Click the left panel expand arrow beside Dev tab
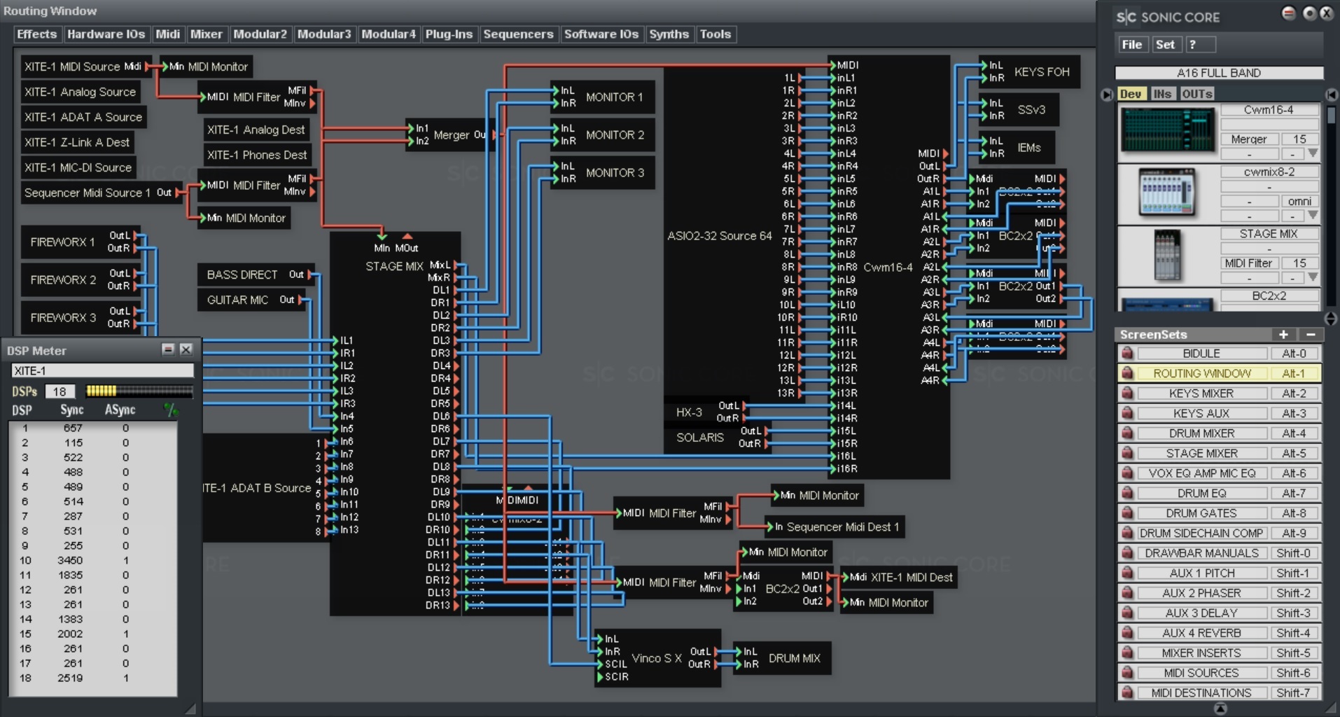Screen dimensions: 1340x717 [x=1107, y=95]
